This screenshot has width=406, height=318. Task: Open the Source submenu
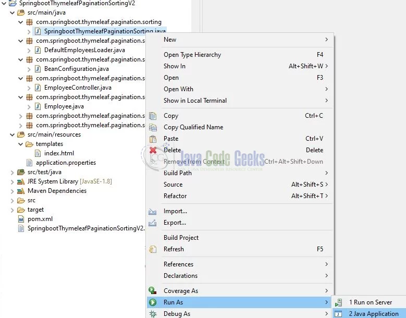coord(240,185)
